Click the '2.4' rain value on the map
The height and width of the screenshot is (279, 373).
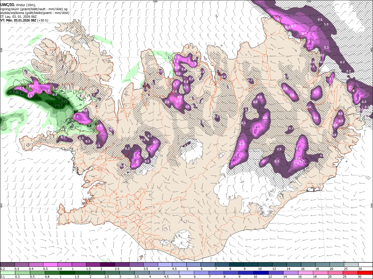click(20, 94)
